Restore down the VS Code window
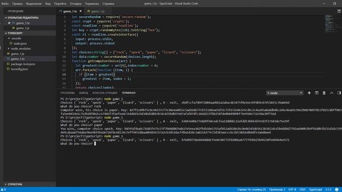The image size is (342, 192). pyautogui.click(x=335, y=4)
